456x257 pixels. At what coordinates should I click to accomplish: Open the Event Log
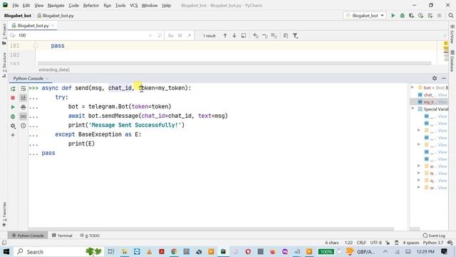coord(434,236)
